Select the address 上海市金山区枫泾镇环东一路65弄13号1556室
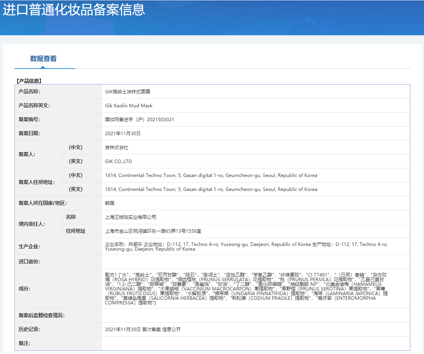424x354 pixels. click(153, 231)
